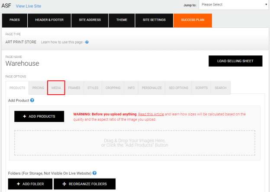Switch to the PERSONALIZE tab
270x192 pixels.
pos(152,88)
